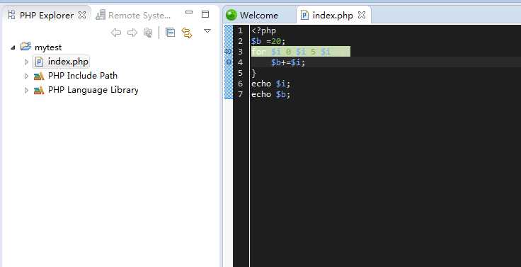Click the line number 1 in gutter
The height and width of the screenshot is (267, 521).
coord(240,30)
